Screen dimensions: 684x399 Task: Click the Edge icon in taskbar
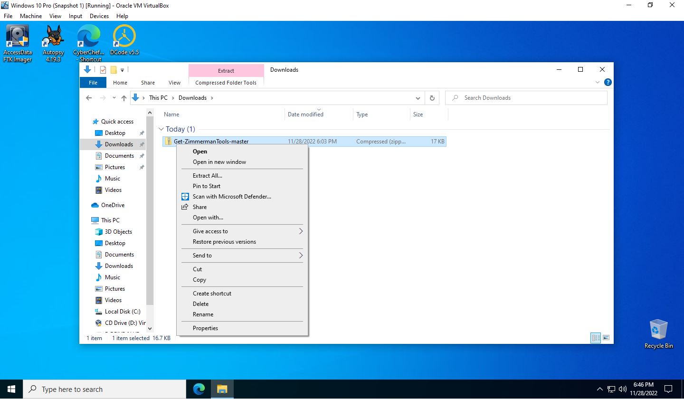(x=199, y=389)
